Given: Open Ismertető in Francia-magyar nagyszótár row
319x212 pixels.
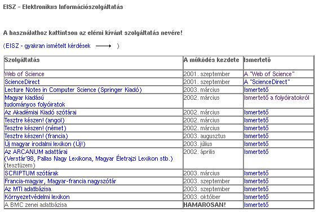Looking at the screenshot, I should click(x=256, y=182).
